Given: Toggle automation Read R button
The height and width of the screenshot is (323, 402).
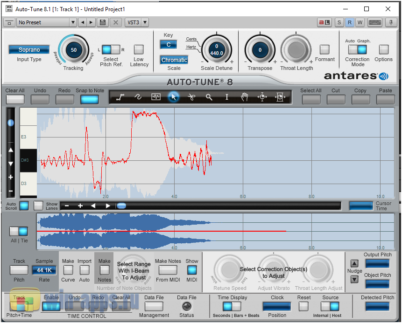Looking at the screenshot, I should click(349, 22).
